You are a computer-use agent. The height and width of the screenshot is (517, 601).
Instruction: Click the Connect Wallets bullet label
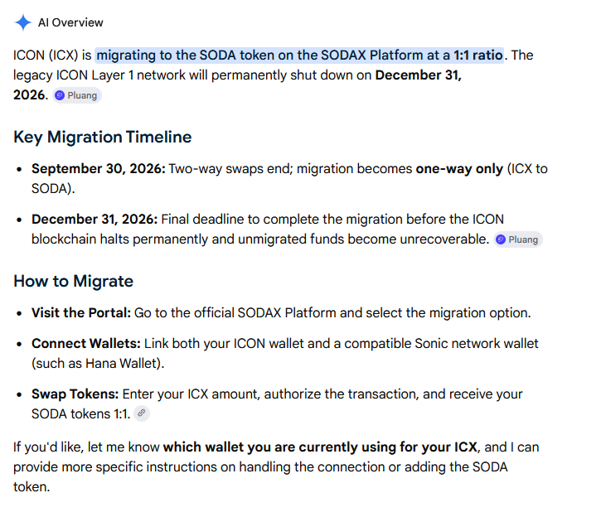(x=86, y=343)
